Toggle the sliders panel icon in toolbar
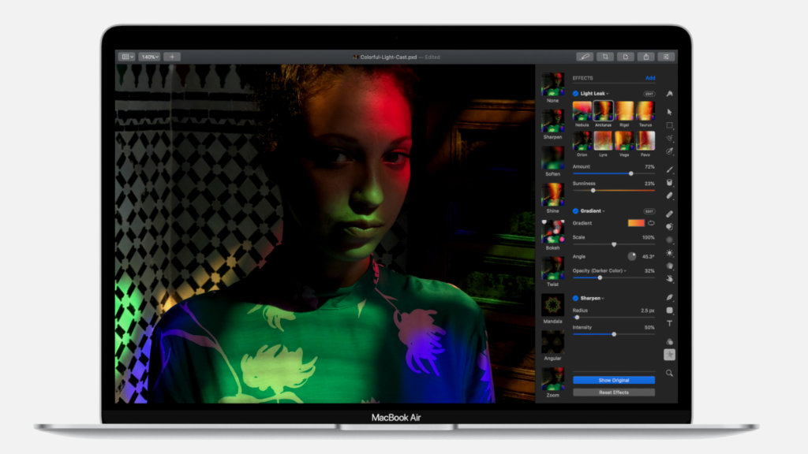The image size is (808, 454). (666, 57)
